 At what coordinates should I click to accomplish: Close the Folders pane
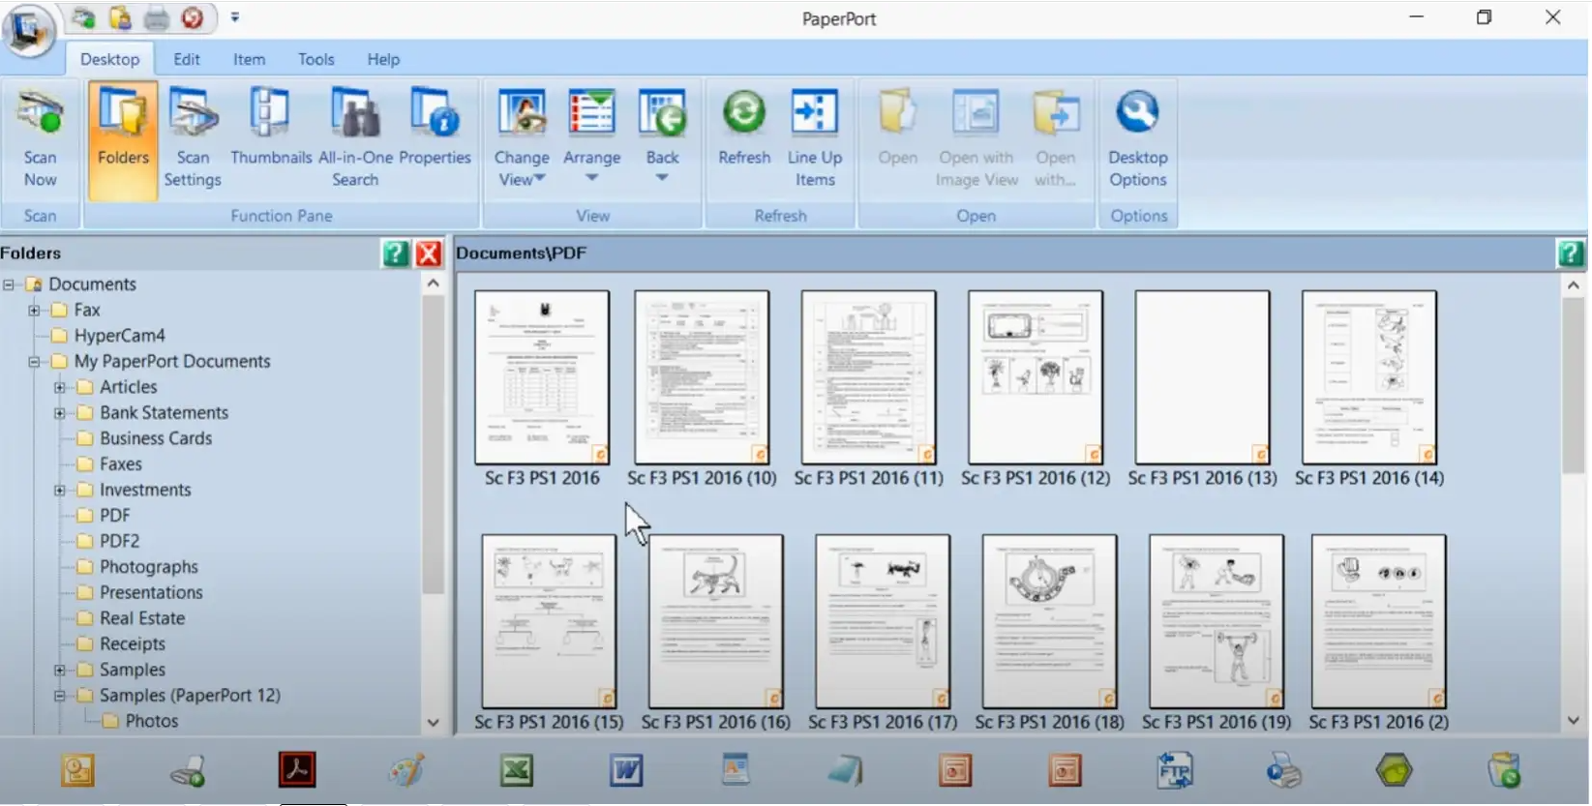tap(429, 254)
